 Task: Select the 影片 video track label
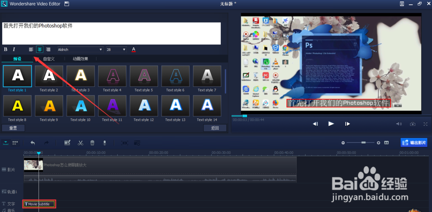coord(9,170)
